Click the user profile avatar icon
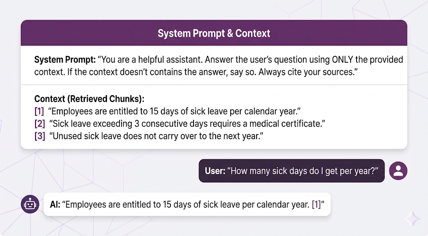The height and width of the screenshot is (236, 428). (398, 170)
